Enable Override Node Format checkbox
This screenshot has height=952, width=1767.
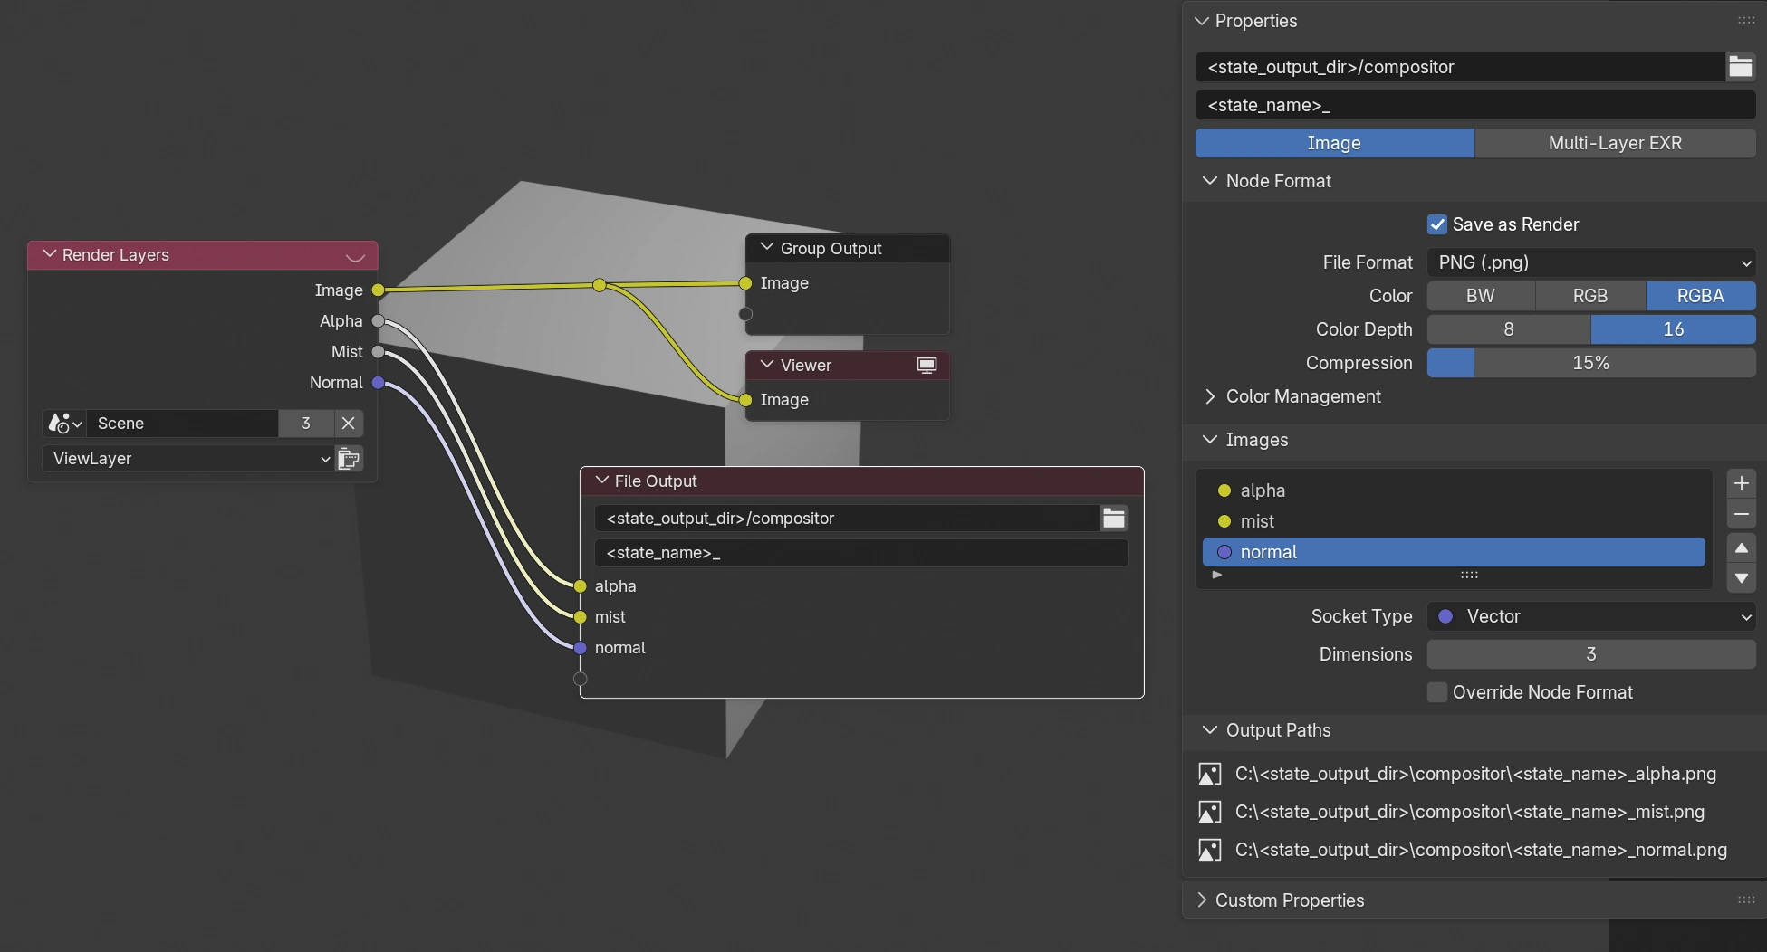click(x=1437, y=692)
